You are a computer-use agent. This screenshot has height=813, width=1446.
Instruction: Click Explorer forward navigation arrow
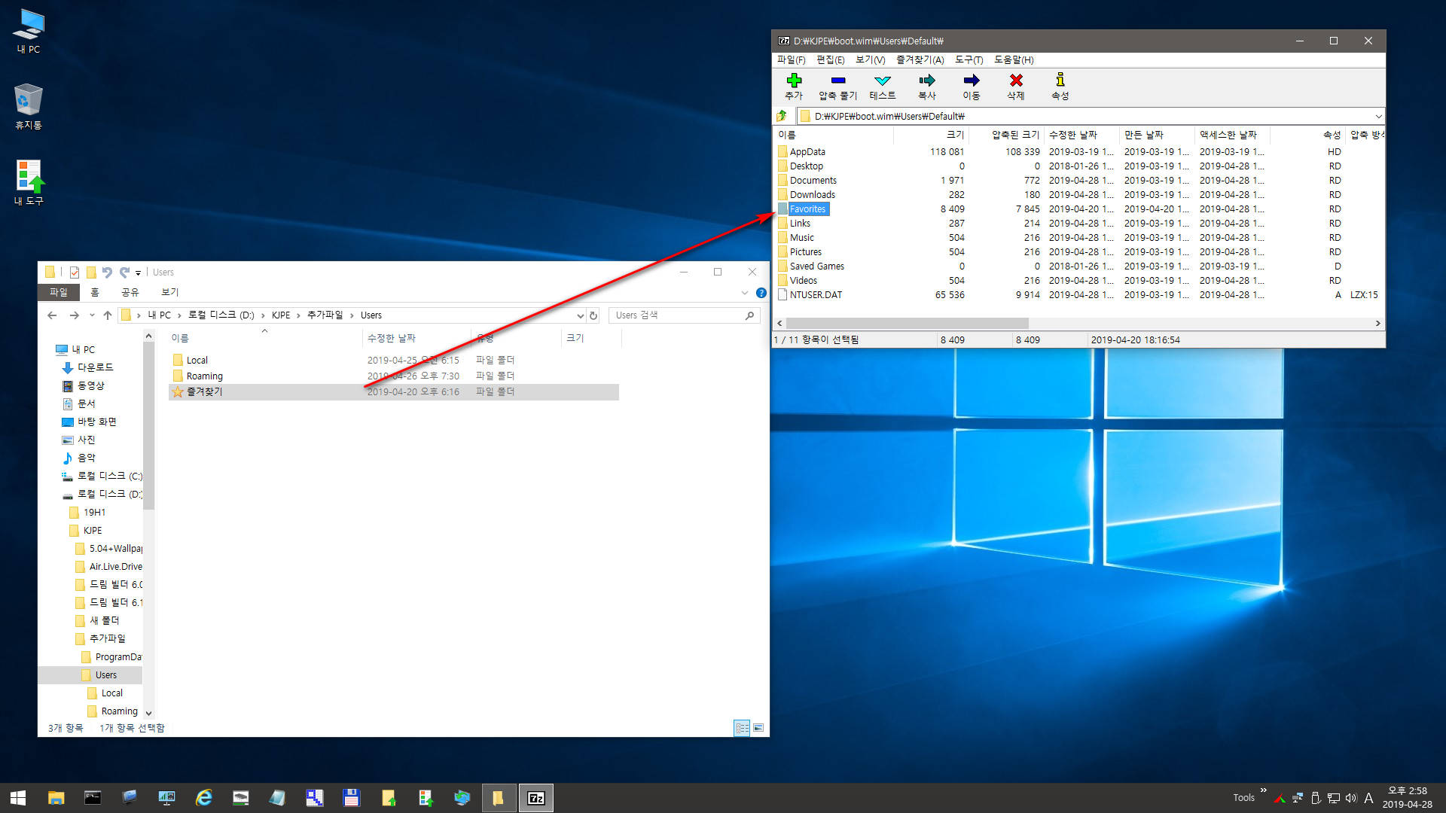74,315
